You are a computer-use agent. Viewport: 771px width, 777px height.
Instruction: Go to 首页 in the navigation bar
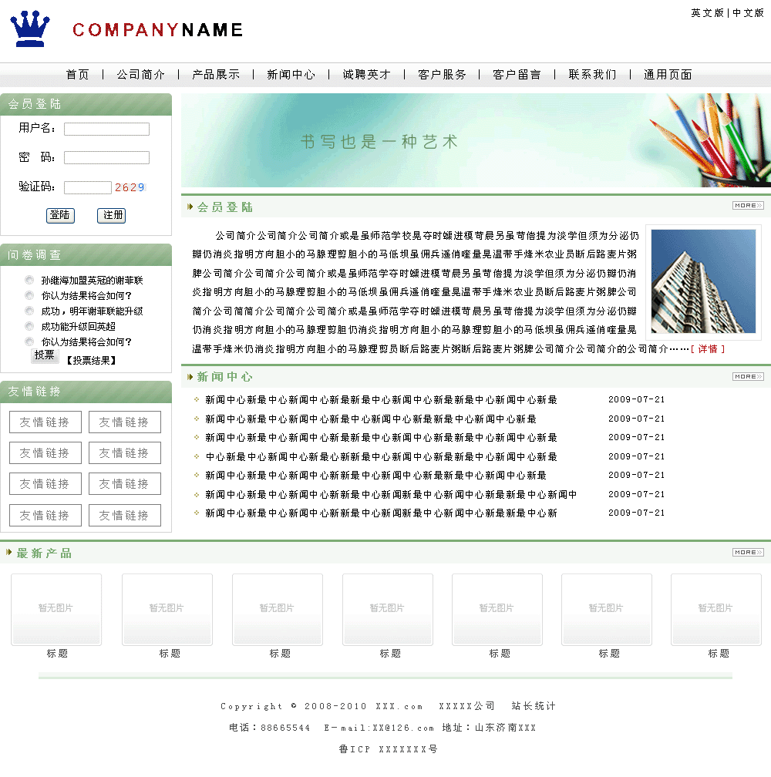[x=77, y=75]
